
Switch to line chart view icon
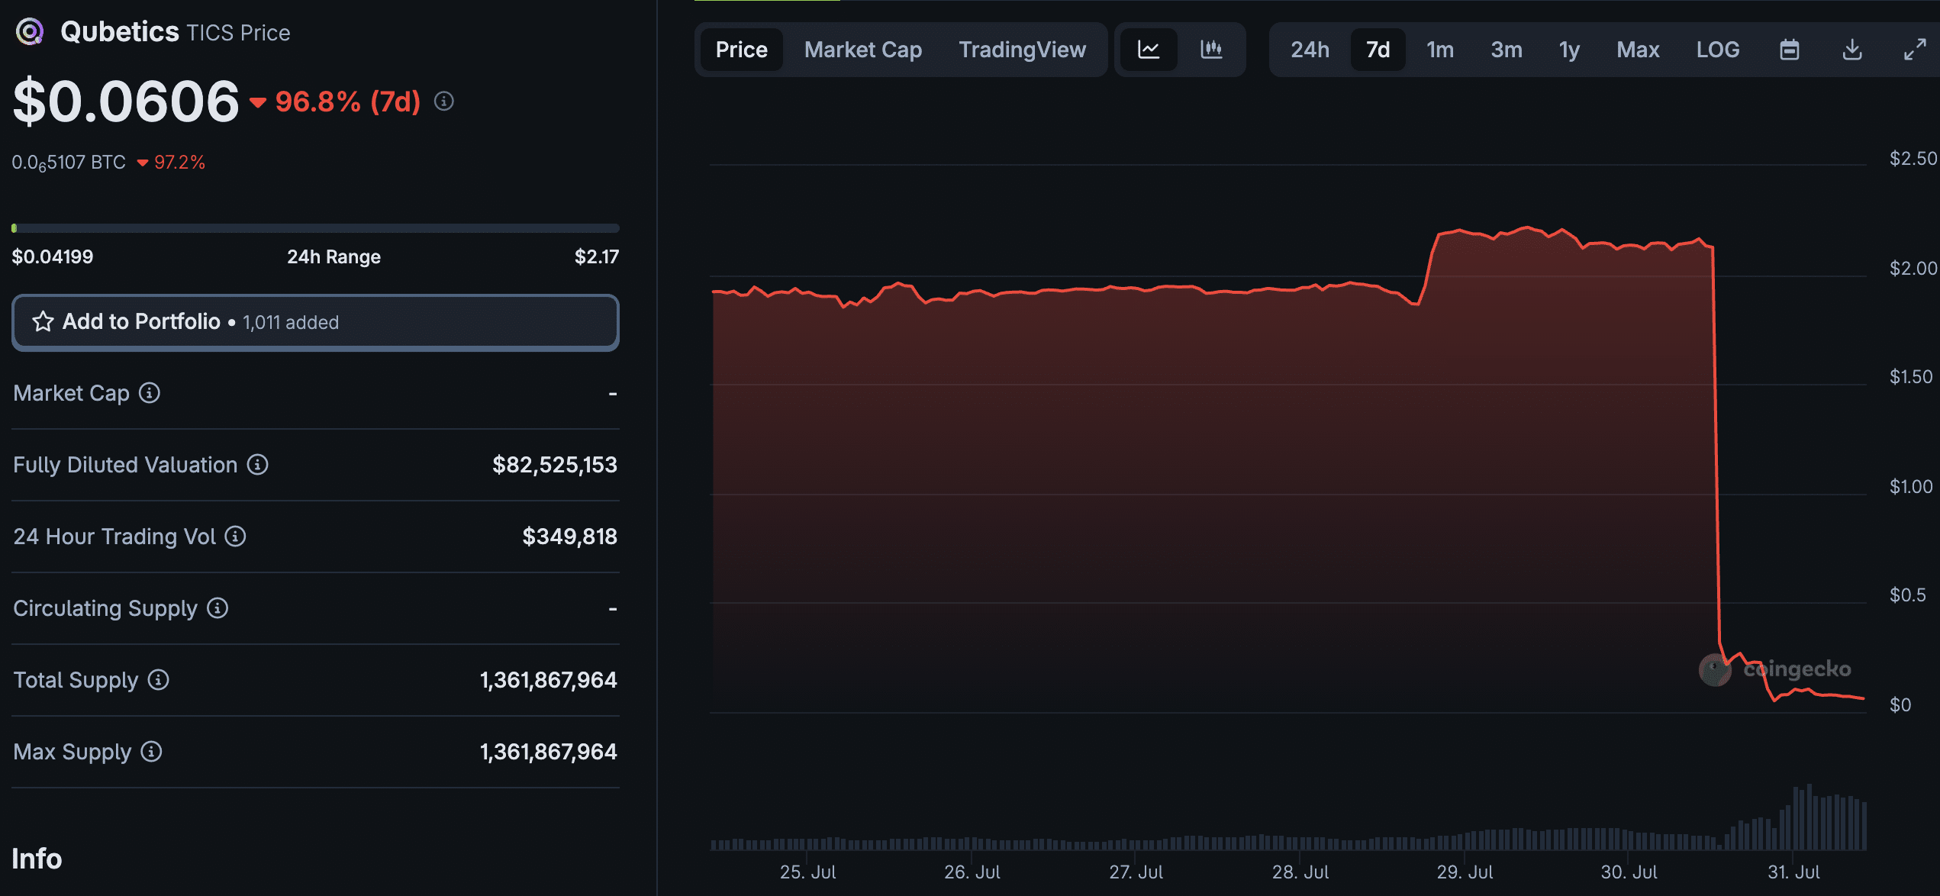(x=1149, y=50)
